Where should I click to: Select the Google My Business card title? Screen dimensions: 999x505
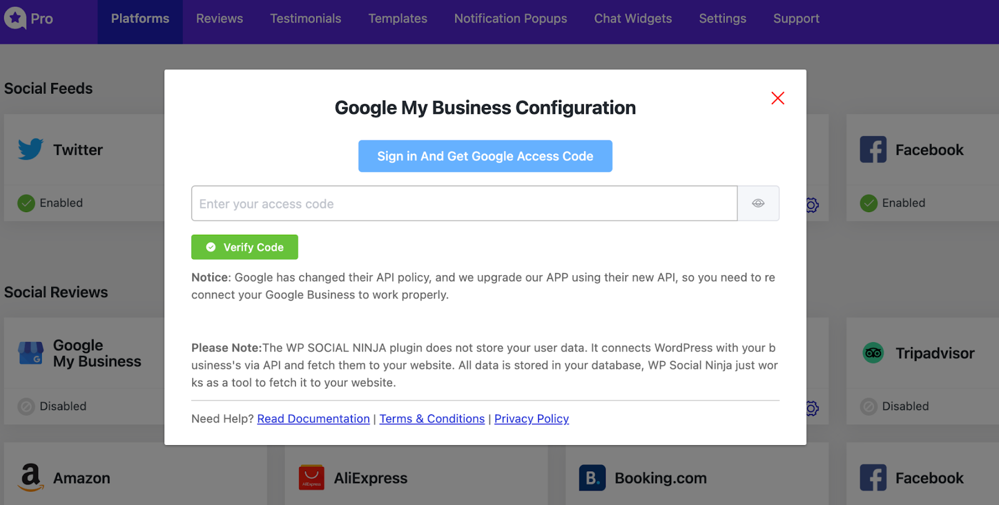click(97, 353)
